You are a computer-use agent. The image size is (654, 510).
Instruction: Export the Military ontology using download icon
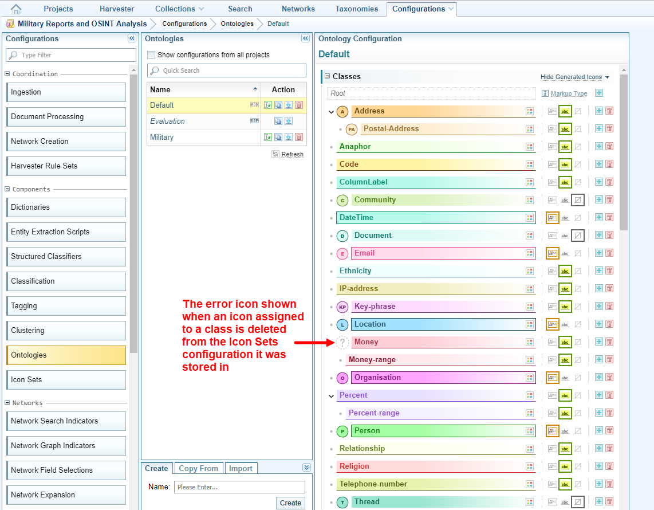coord(288,138)
